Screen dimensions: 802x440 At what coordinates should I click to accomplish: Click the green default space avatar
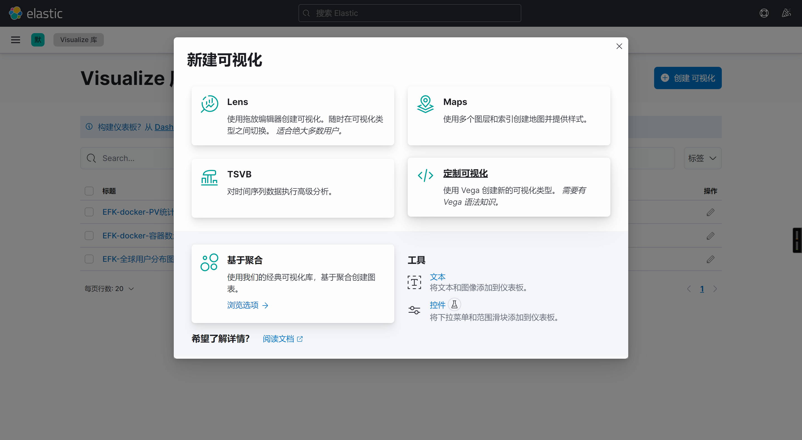click(38, 40)
